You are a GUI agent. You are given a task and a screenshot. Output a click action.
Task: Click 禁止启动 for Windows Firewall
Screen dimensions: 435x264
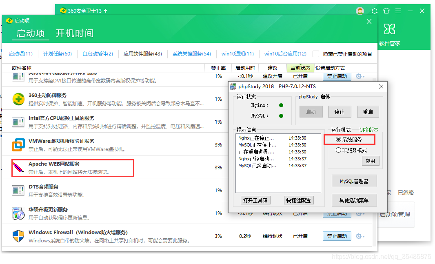tap(337, 236)
